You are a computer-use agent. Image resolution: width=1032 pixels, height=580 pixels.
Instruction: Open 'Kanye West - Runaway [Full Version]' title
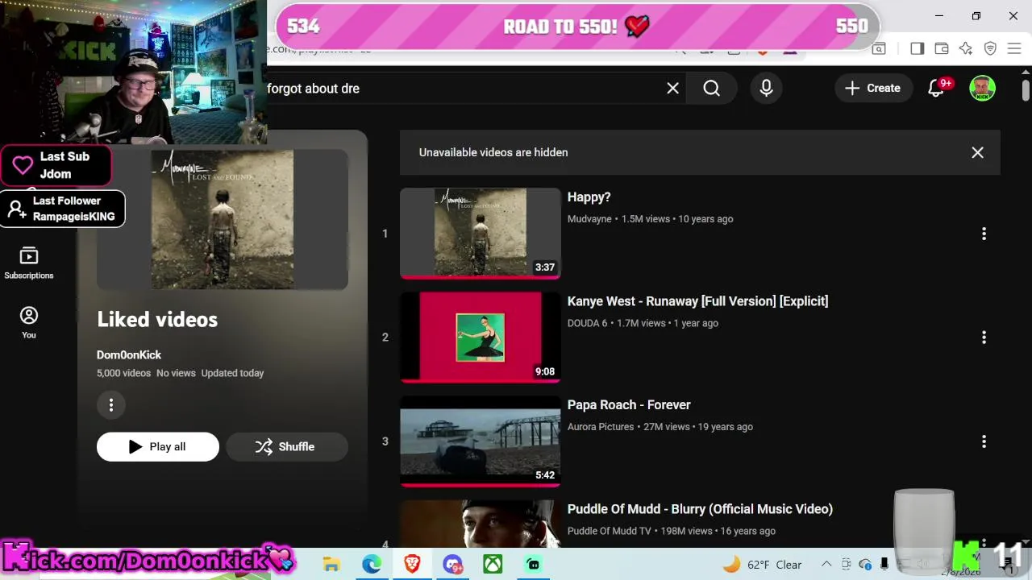coord(697,301)
